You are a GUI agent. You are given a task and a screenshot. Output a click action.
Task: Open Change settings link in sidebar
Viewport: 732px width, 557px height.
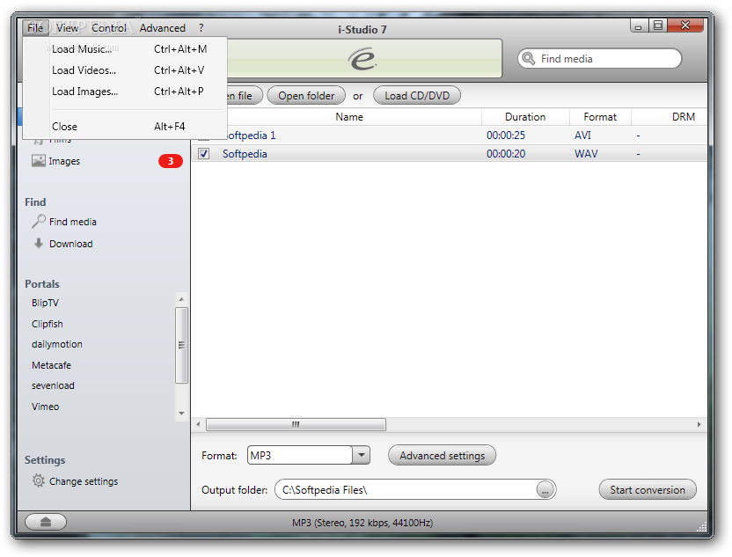(84, 481)
